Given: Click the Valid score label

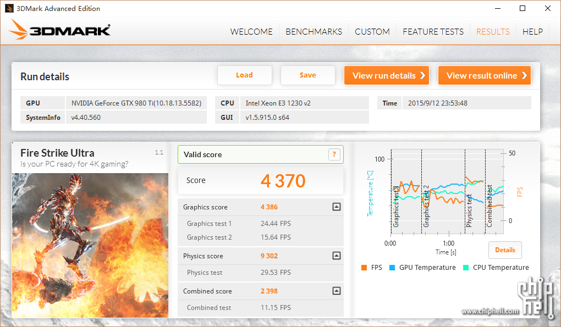Looking at the screenshot, I should 202,154.
